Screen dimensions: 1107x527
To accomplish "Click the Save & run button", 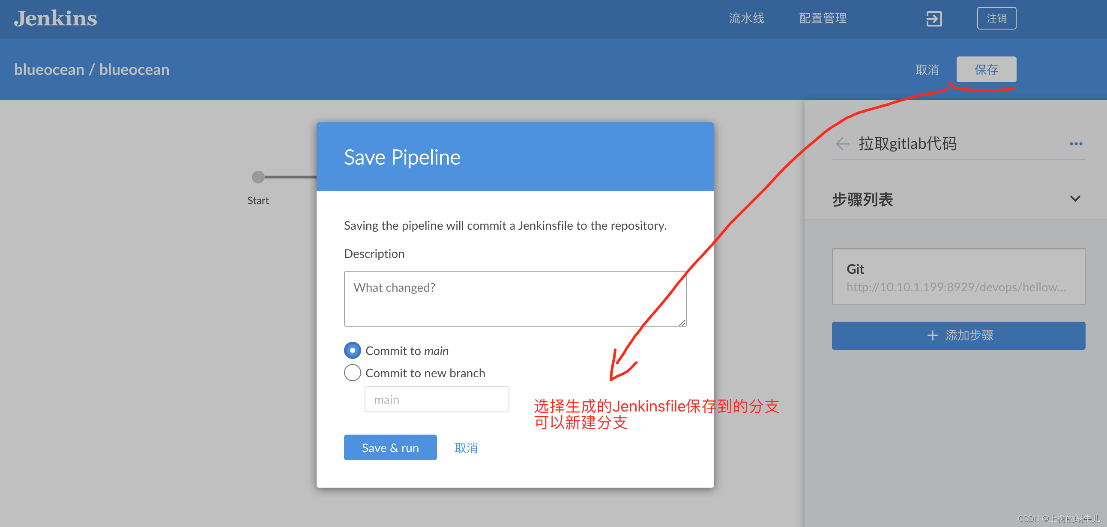I will pos(390,447).
